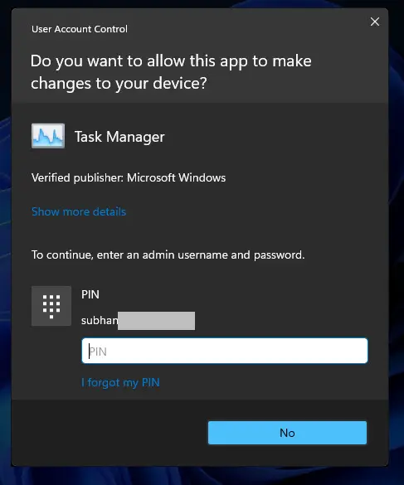Click the allow changes question heading
The height and width of the screenshot is (485, 404).
171,72
